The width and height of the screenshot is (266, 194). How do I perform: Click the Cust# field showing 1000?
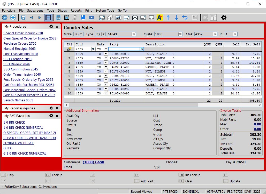166,34
